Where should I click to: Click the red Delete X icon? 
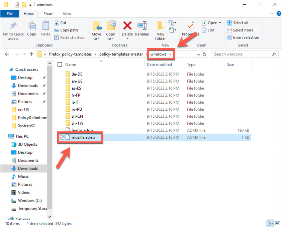(x=127, y=25)
